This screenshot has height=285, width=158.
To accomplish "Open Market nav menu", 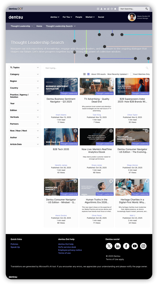I will pos(90,17).
